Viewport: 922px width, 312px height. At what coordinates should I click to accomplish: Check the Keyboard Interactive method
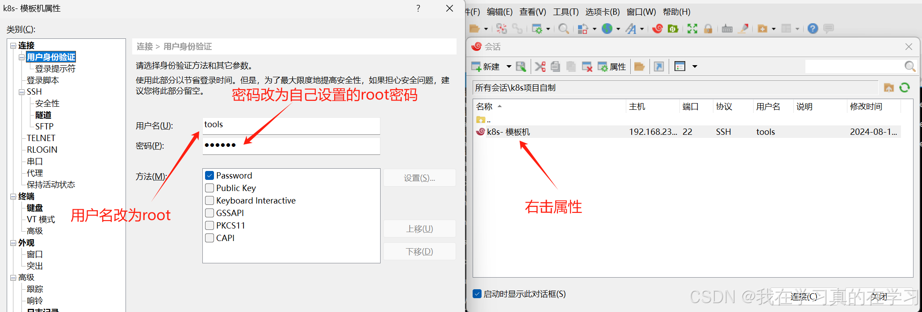[x=210, y=200]
